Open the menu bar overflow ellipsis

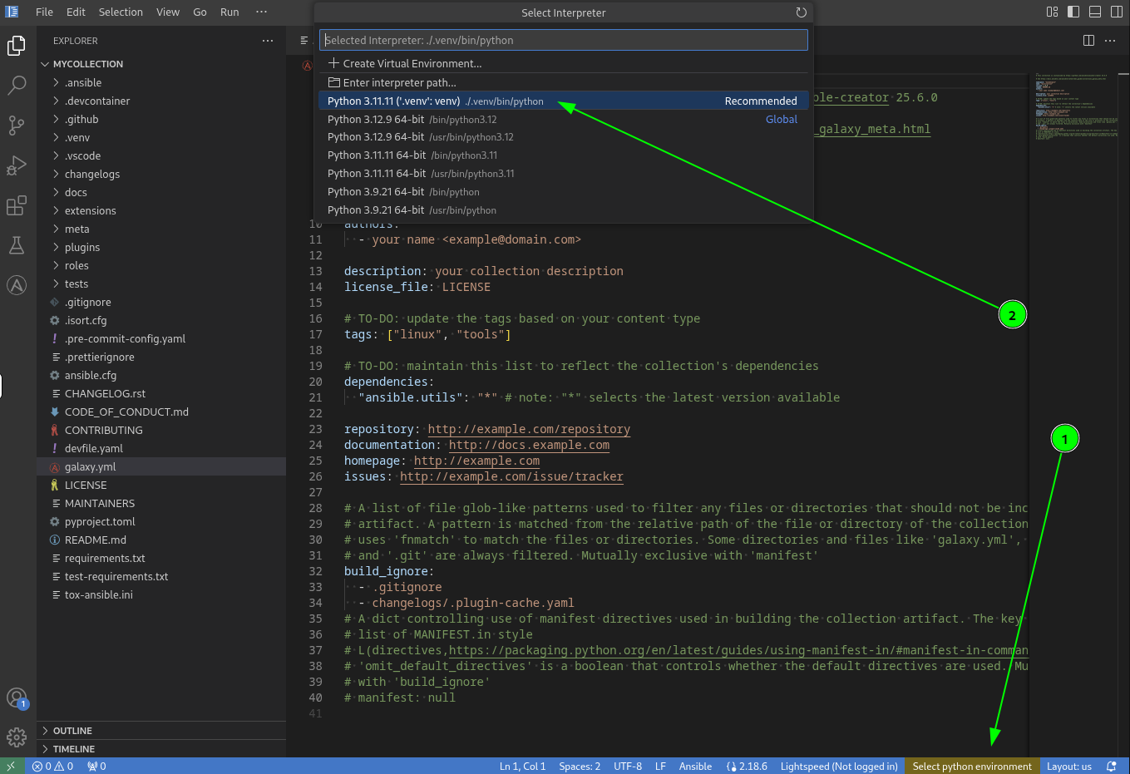[x=261, y=12]
